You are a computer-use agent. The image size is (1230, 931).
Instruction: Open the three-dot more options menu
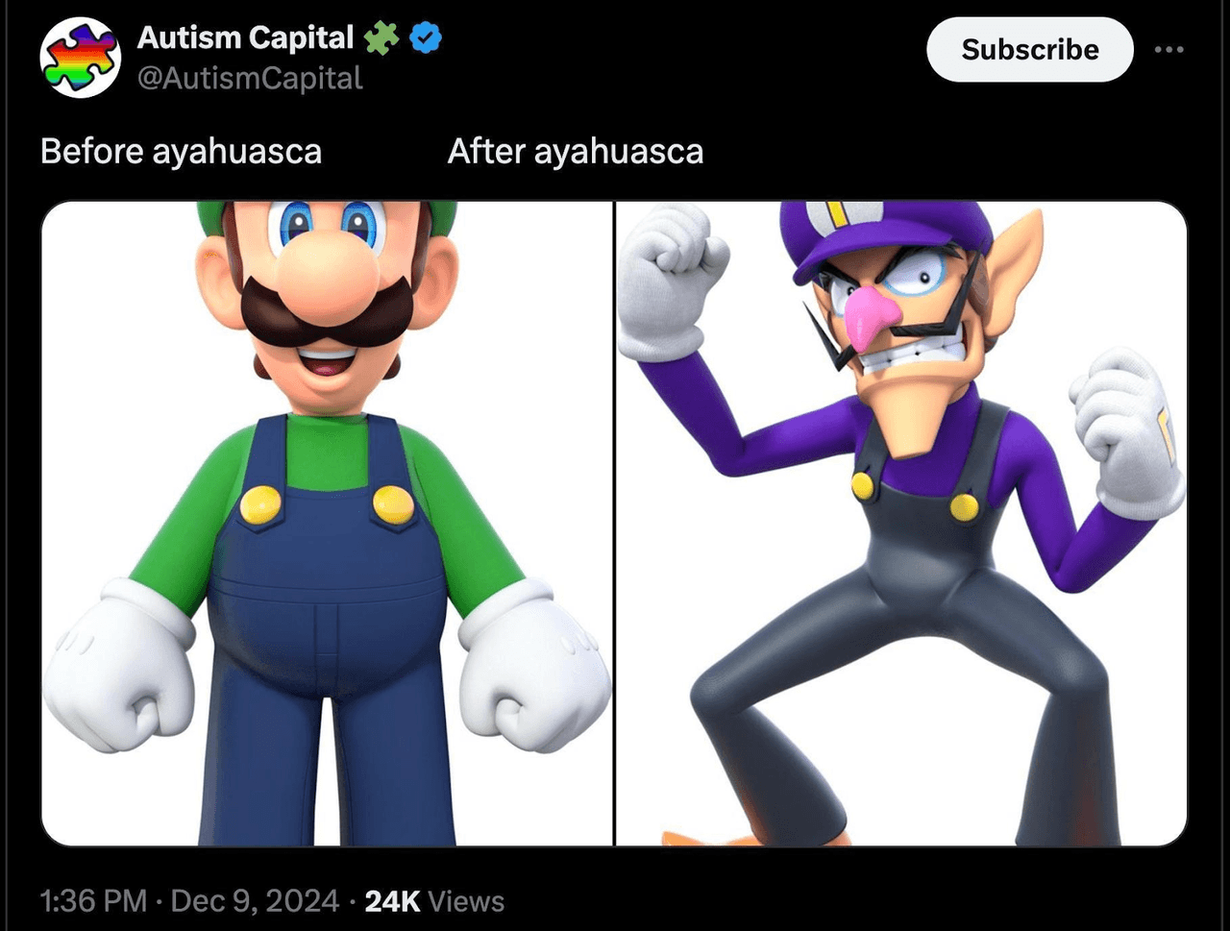pos(1168,49)
